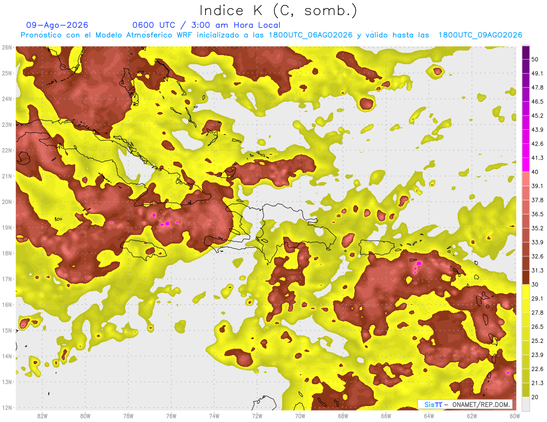This screenshot has height=422, width=547.
Task: Select the colorbar value 22.6
Action: 537,369
